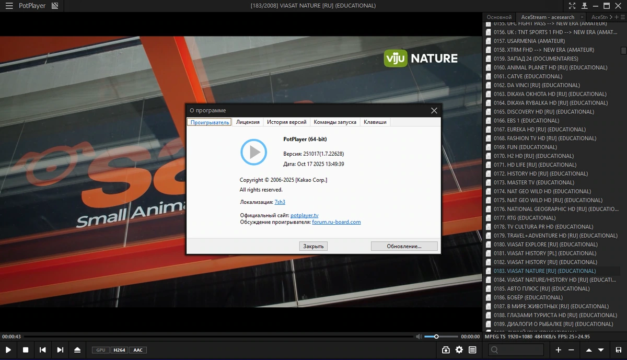Go to previous item in playlist

pos(43,350)
